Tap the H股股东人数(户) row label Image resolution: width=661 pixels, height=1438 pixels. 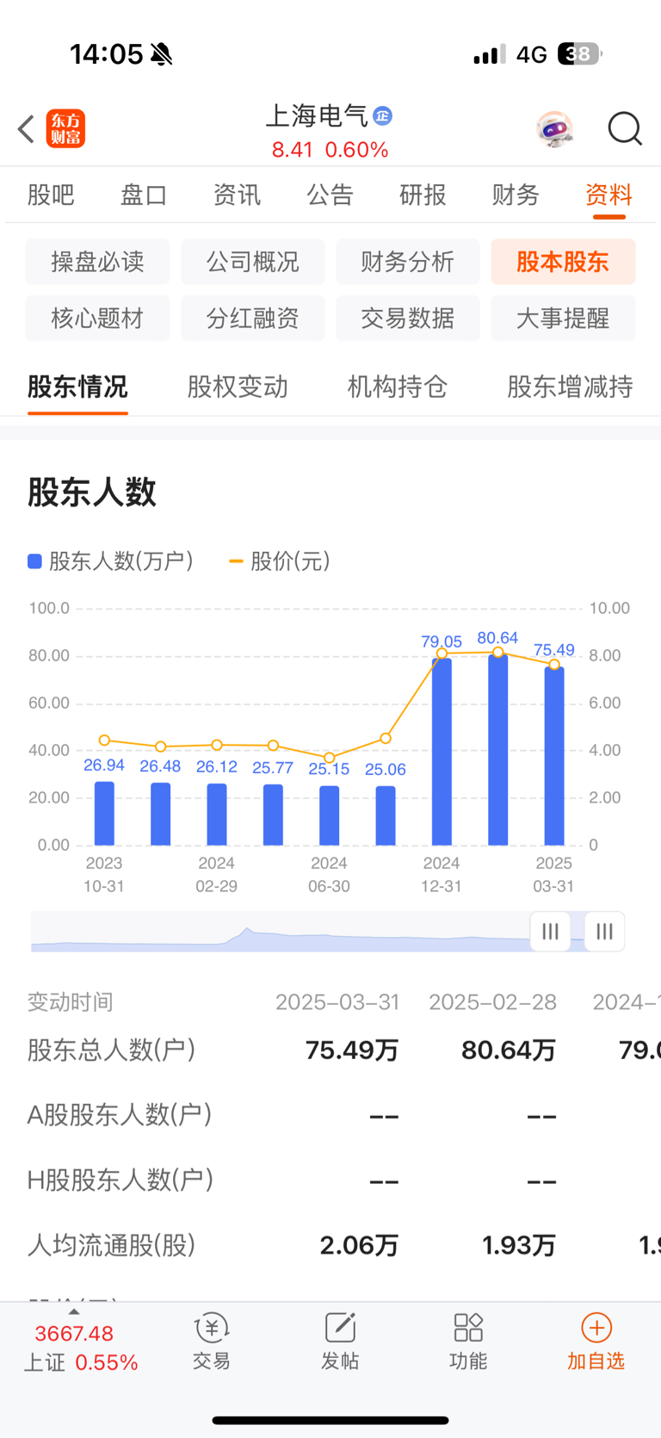point(120,1180)
